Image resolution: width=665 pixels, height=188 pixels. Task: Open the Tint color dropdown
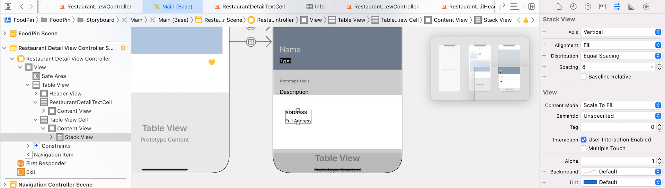pos(621,182)
